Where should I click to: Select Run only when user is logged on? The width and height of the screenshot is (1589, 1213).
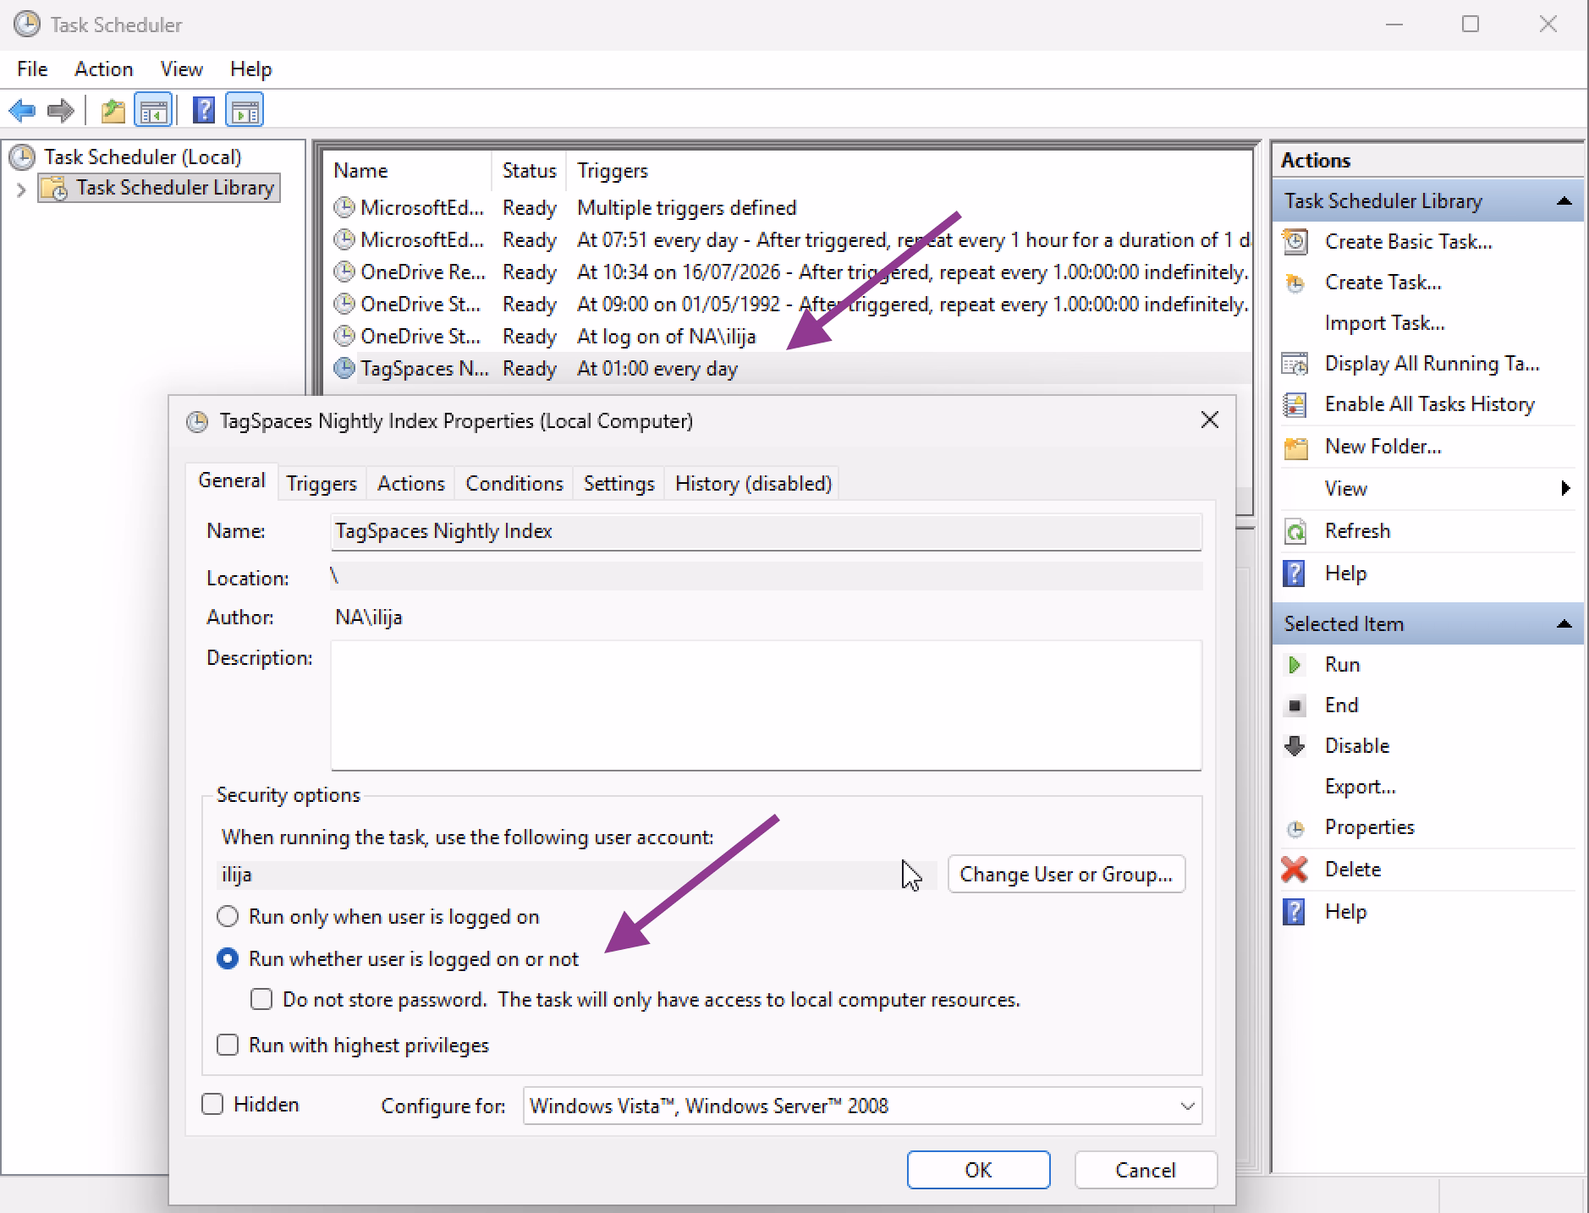(x=228, y=917)
